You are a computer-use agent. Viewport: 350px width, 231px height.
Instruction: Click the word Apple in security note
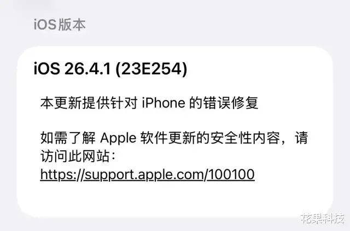[118, 138]
